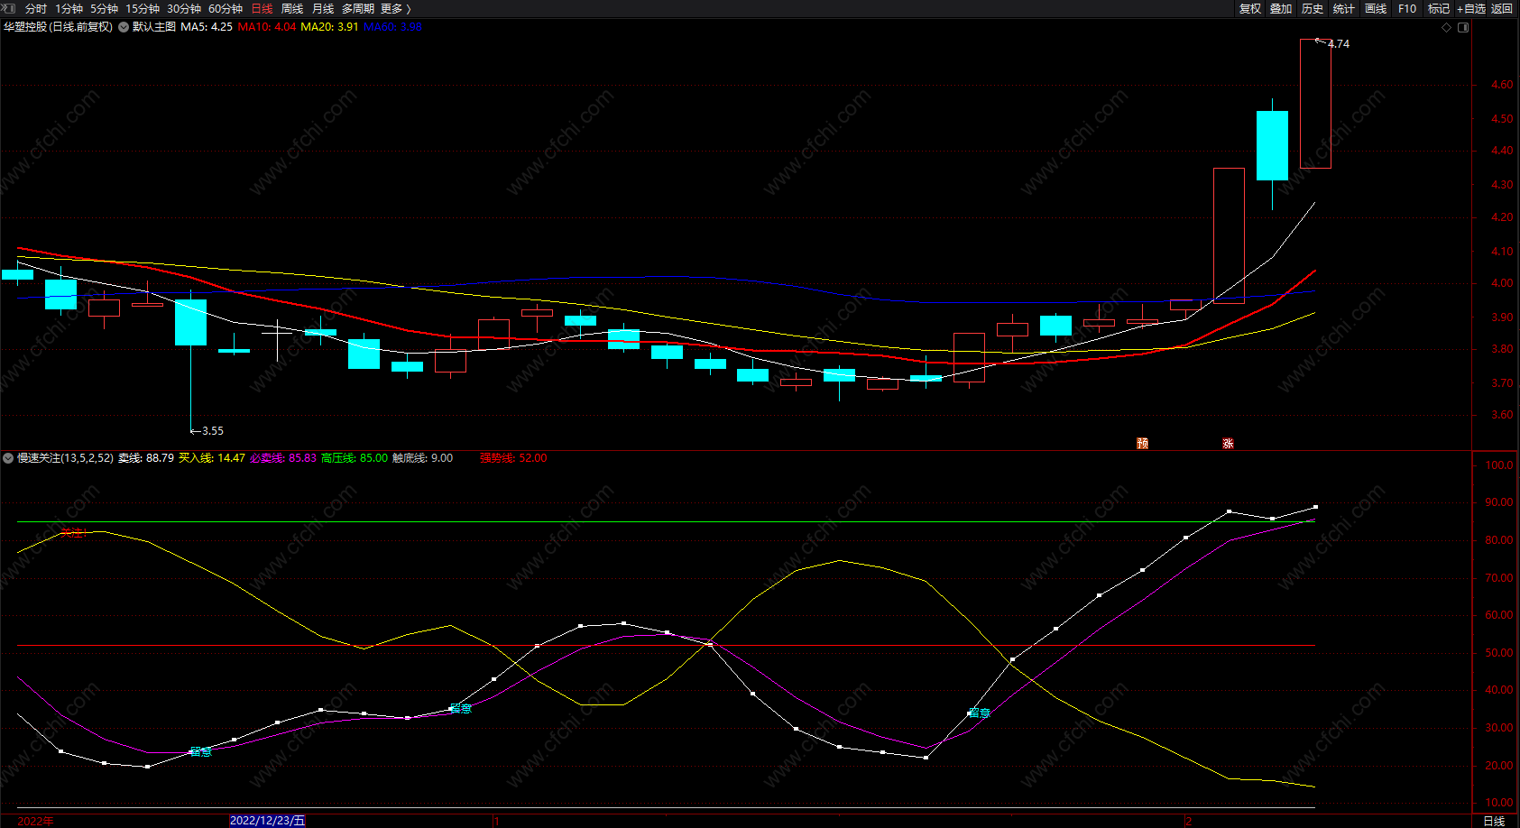
Task: Click the collapse icon left of 分时
Action: click(9, 8)
